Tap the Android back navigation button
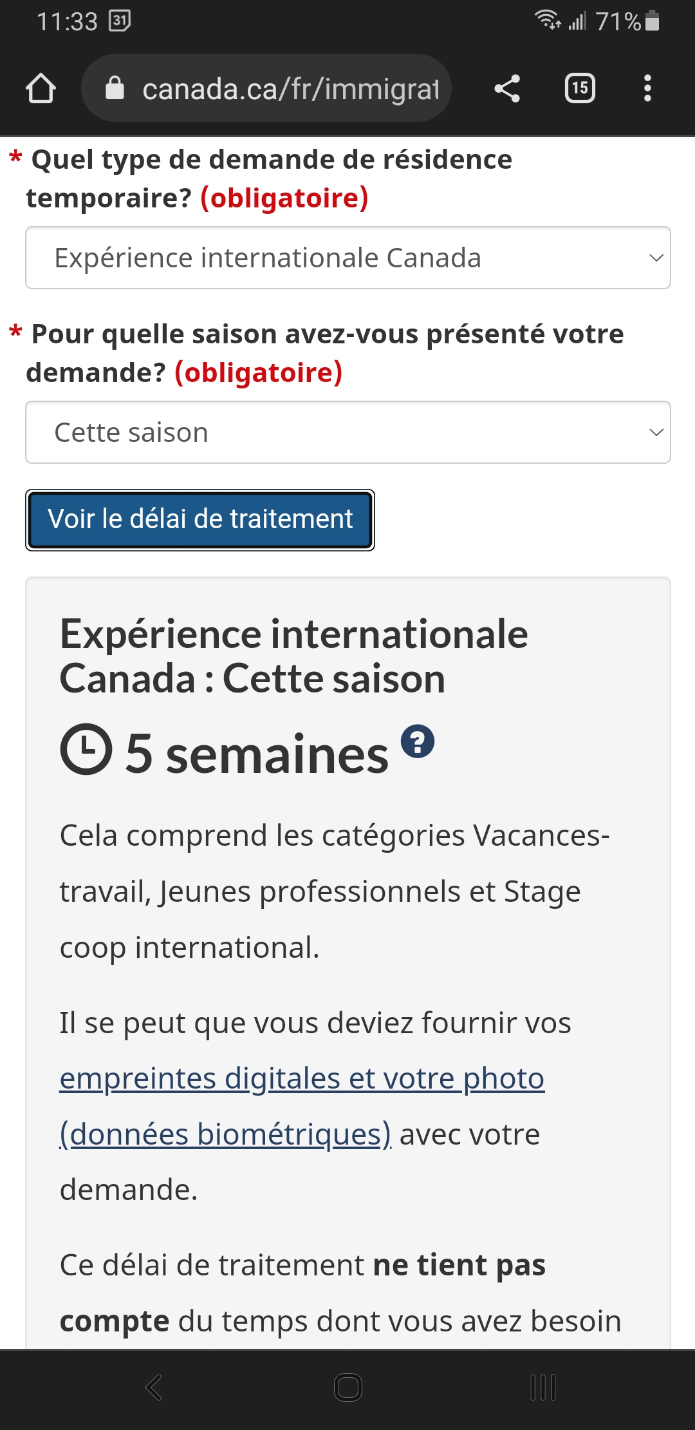The width and height of the screenshot is (695, 1430). tap(154, 1387)
